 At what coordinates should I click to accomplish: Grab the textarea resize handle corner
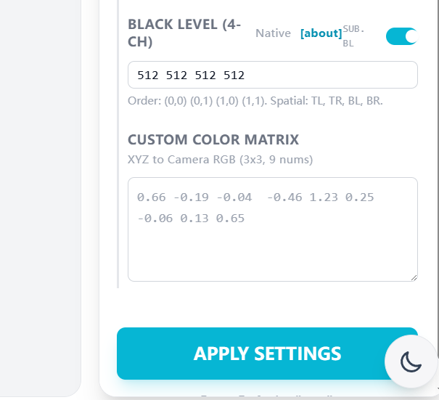414,277
